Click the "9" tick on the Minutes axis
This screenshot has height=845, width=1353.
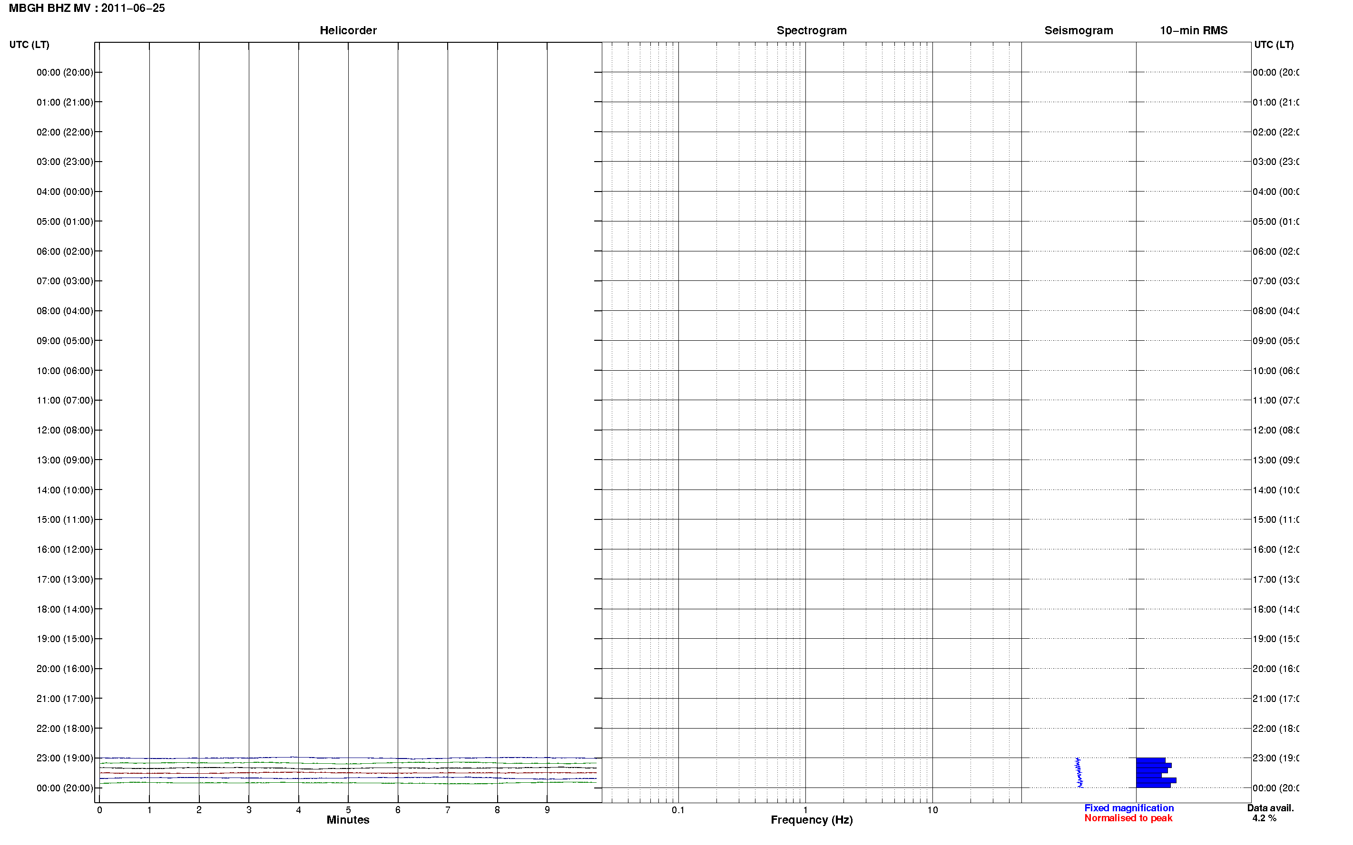(x=547, y=810)
